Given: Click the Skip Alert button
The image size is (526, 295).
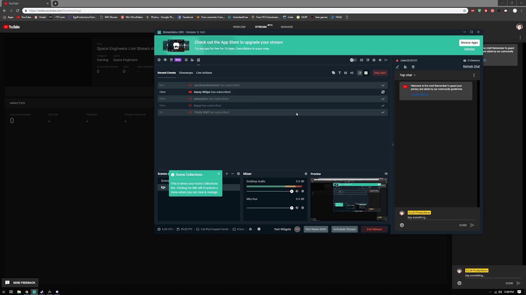Looking at the screenshot, I should 380,73.
